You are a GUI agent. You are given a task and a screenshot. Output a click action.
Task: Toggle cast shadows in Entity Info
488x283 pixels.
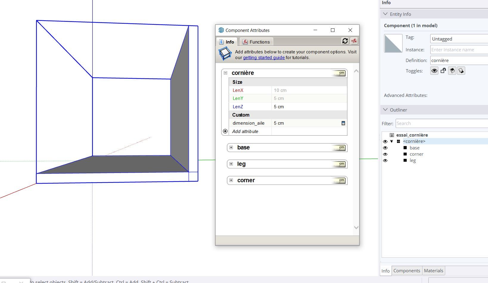click(461, 71)
